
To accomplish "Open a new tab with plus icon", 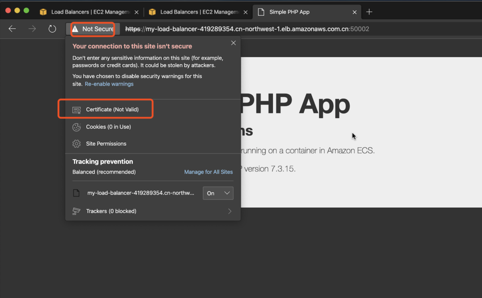I will click(x=369, y=12).
